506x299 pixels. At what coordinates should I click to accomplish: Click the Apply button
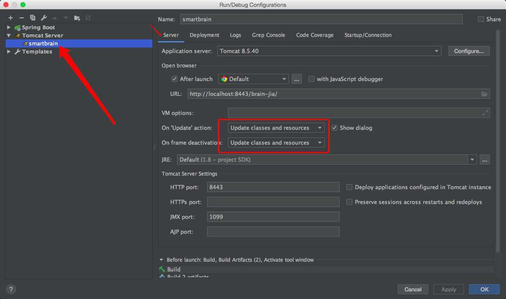(449, 289)
